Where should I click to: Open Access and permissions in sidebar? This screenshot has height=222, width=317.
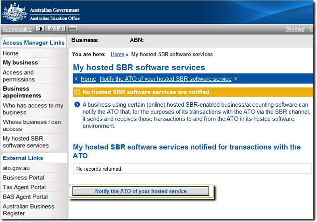click(x=18, y=76)
